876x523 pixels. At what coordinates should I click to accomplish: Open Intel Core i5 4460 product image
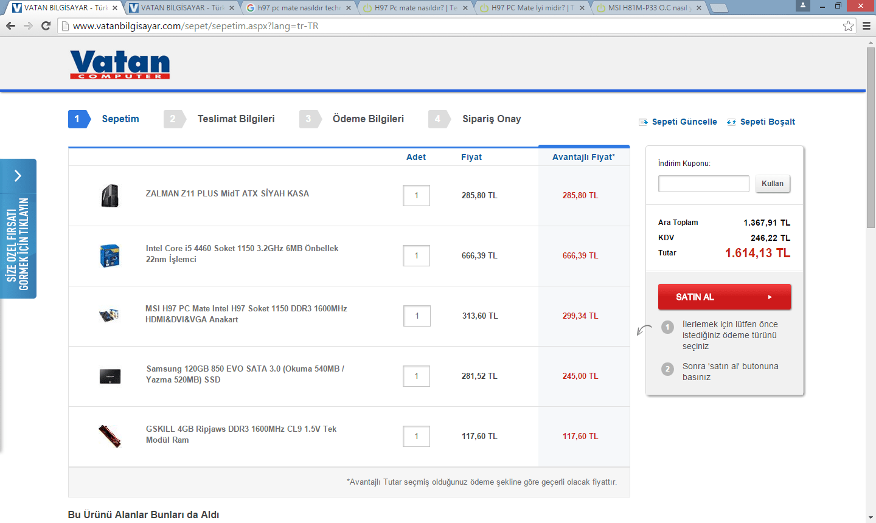(109, 256)
